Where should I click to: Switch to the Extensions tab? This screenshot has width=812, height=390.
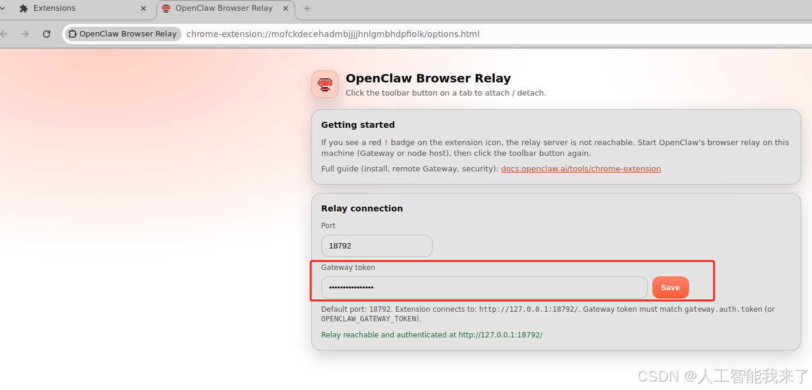coord(82,8)
